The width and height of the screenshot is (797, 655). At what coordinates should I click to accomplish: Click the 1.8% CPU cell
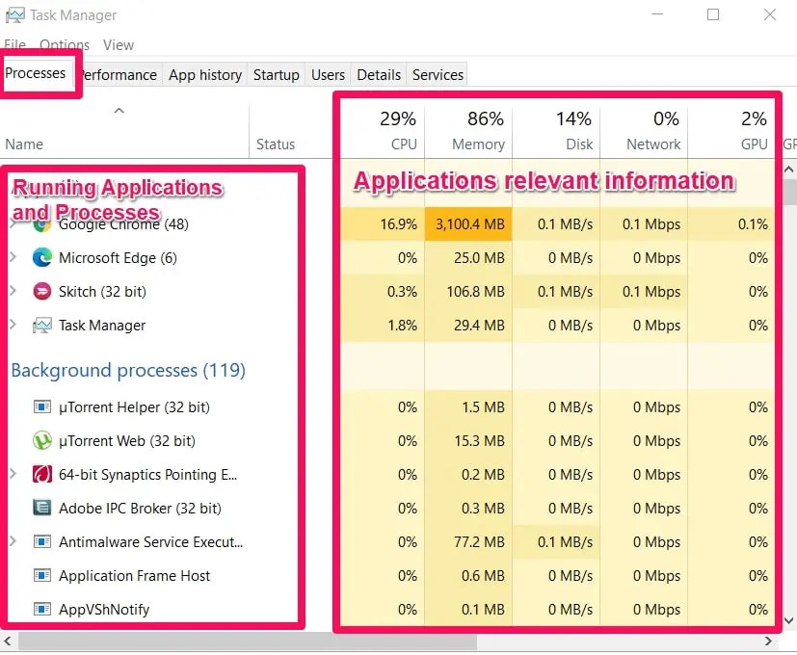click(x=383, y=326)
